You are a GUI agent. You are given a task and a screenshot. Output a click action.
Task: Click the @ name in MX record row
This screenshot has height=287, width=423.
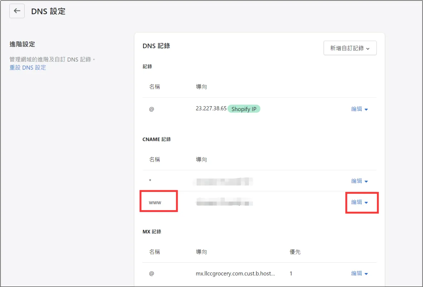pos(152,273)
